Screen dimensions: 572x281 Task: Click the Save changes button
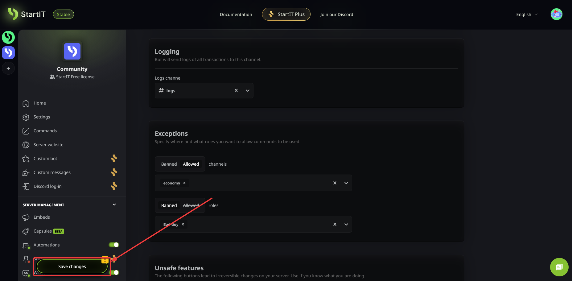[72, 267]
